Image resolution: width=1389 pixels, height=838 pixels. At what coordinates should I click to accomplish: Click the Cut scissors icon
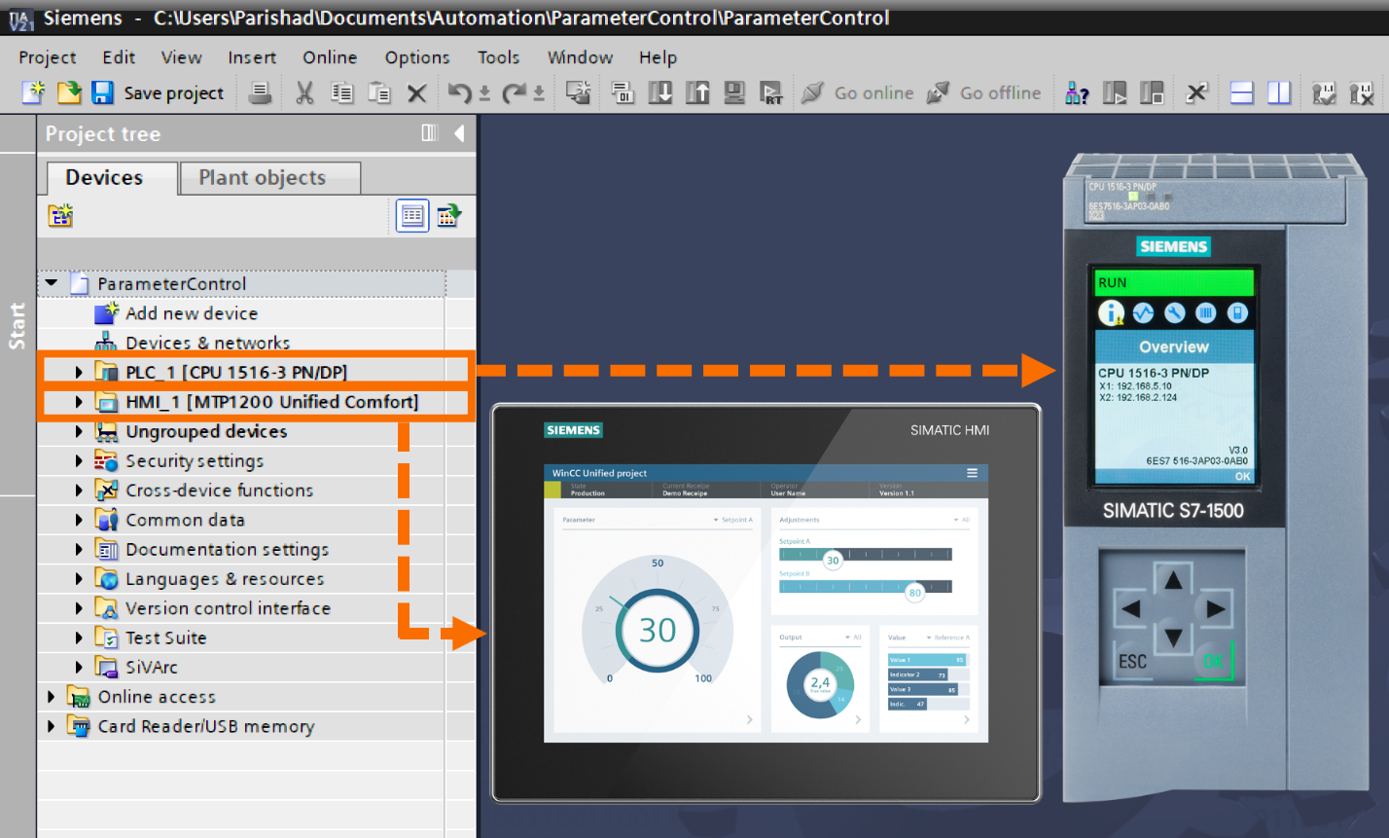[304, 92]
